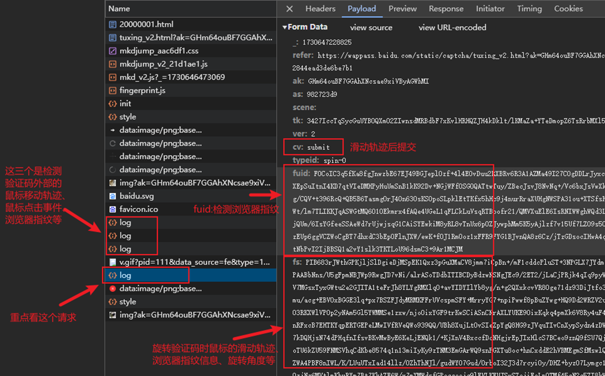Click the icon beside favicon.ico
Viewport: 605px width, 376px height.
tap(112, 209)
